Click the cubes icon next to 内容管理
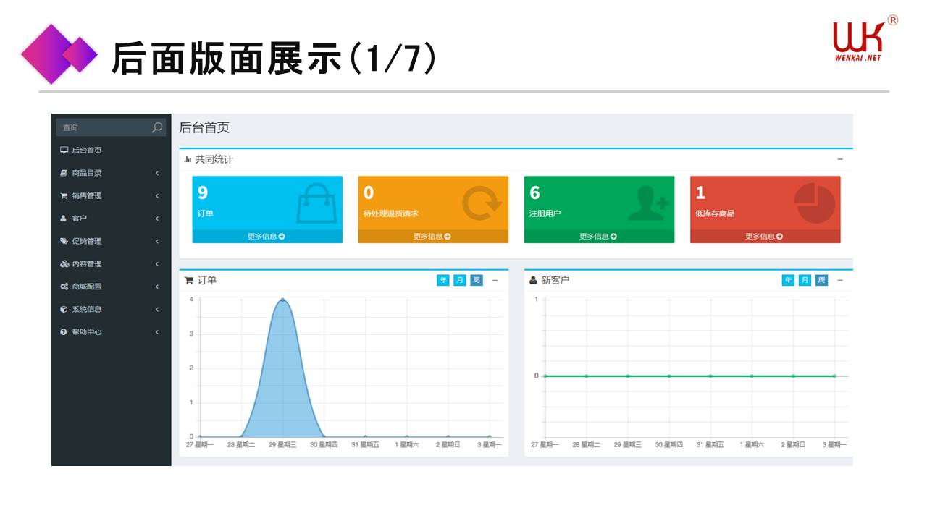 tap(64, 264)
